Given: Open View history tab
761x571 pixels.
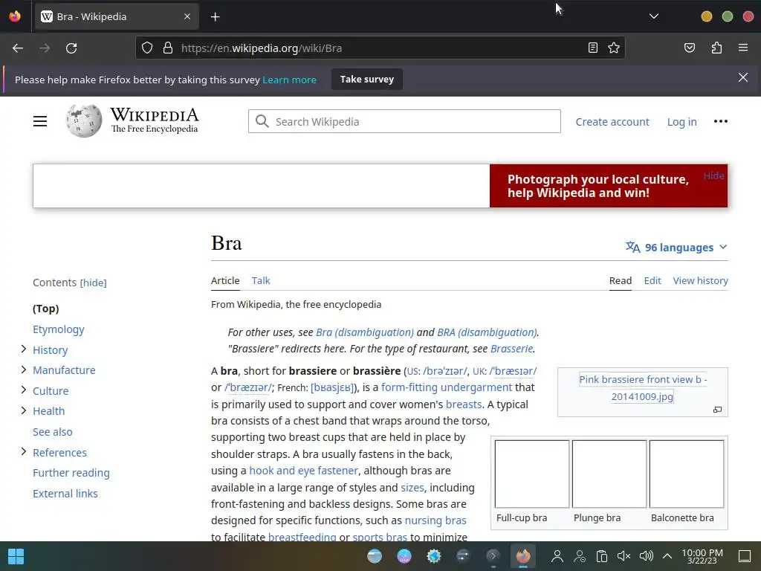Looking at the screenshot, I should (x=700, y=280).
